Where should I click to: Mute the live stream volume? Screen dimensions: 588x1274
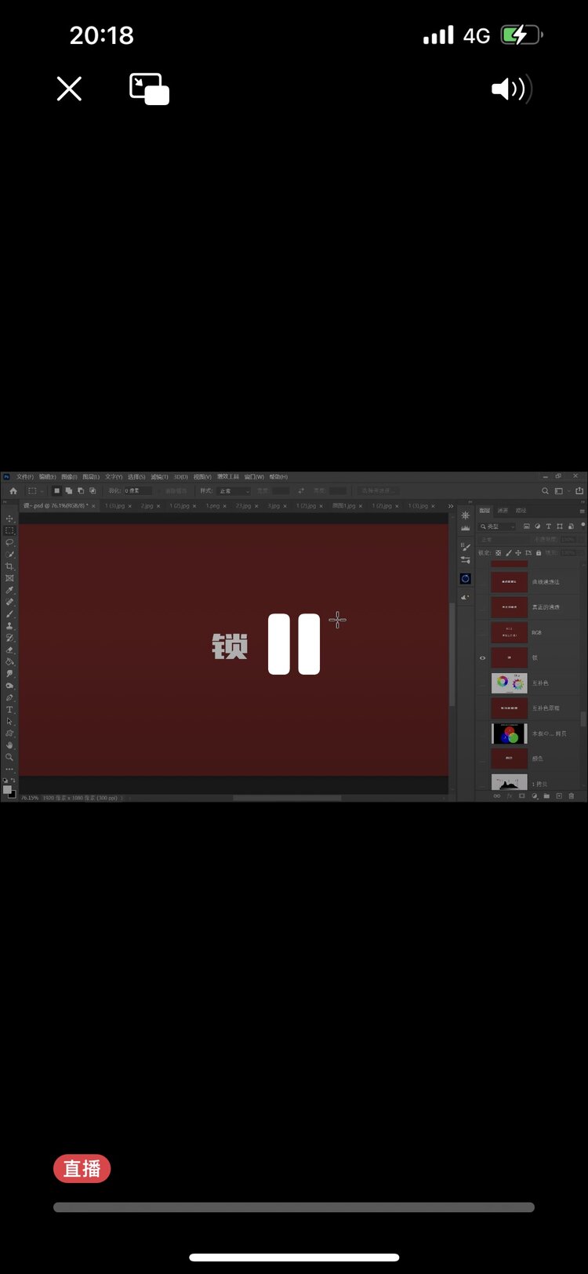[x=511, y=89]
